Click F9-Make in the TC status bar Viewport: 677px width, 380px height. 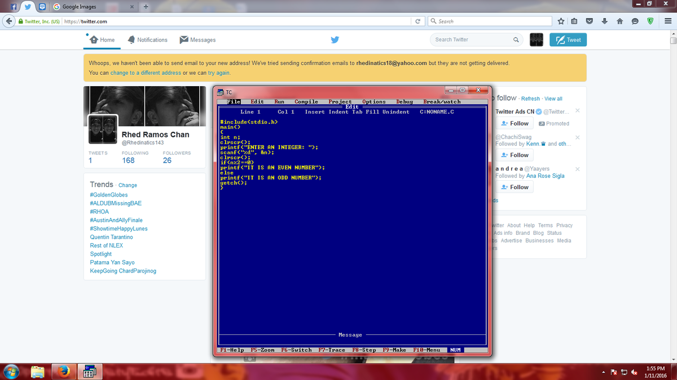394,350
